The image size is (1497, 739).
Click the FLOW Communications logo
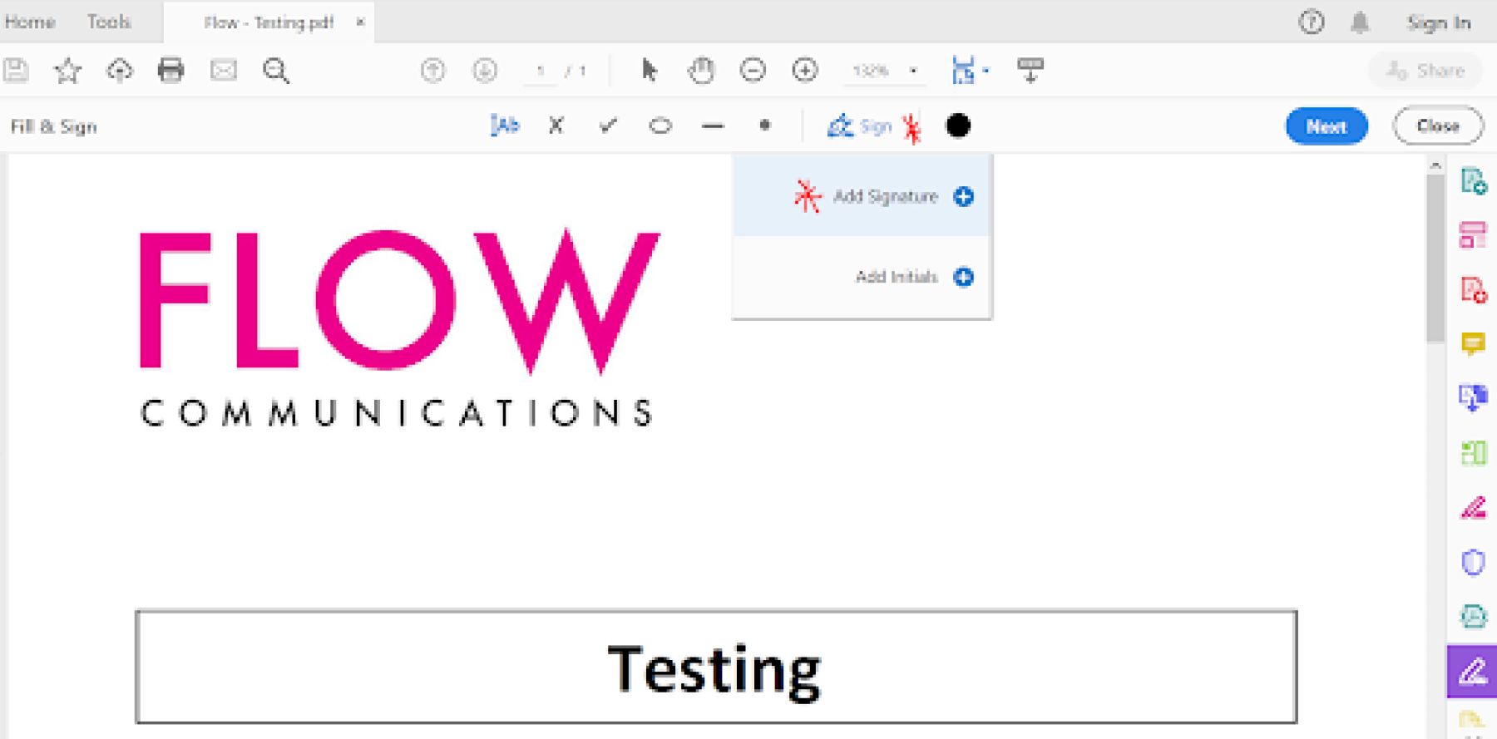(x=399, y=328)
